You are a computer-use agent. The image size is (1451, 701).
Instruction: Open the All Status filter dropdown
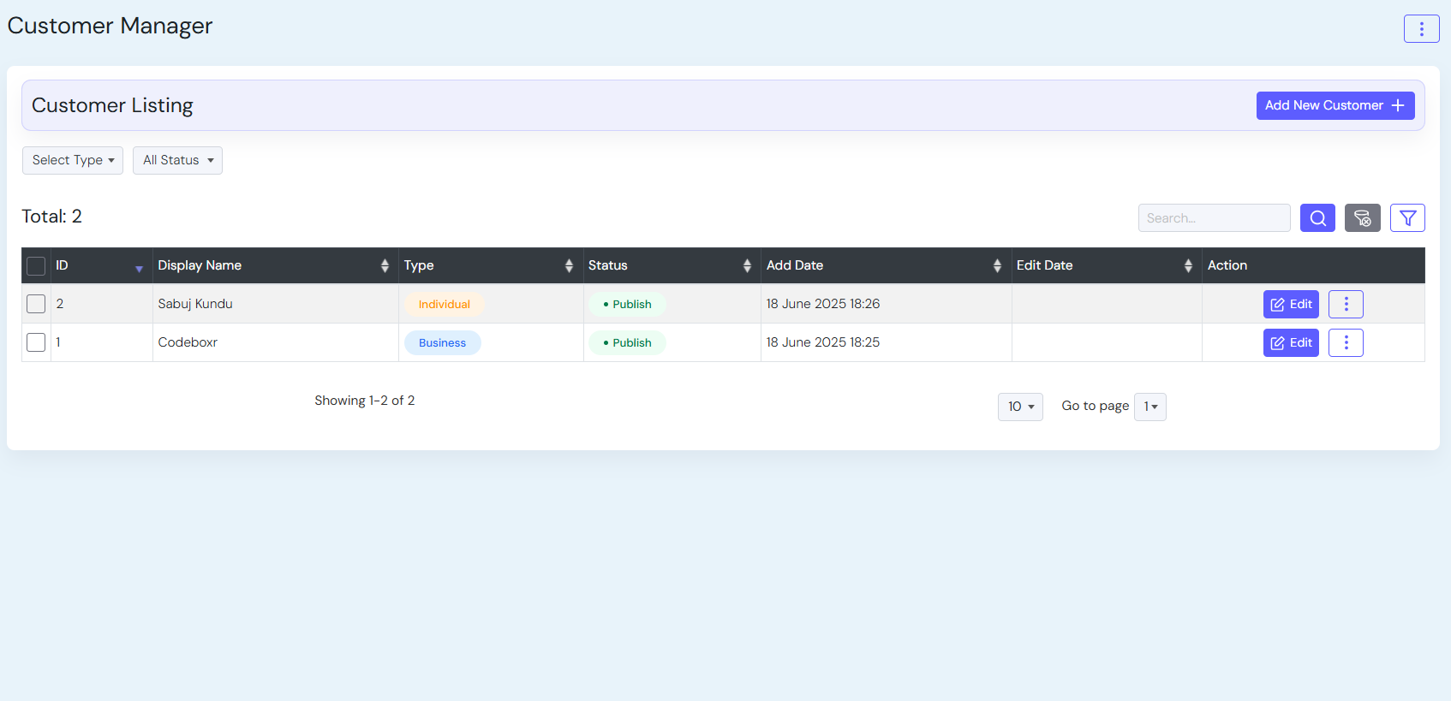click(x=177, y=160)
